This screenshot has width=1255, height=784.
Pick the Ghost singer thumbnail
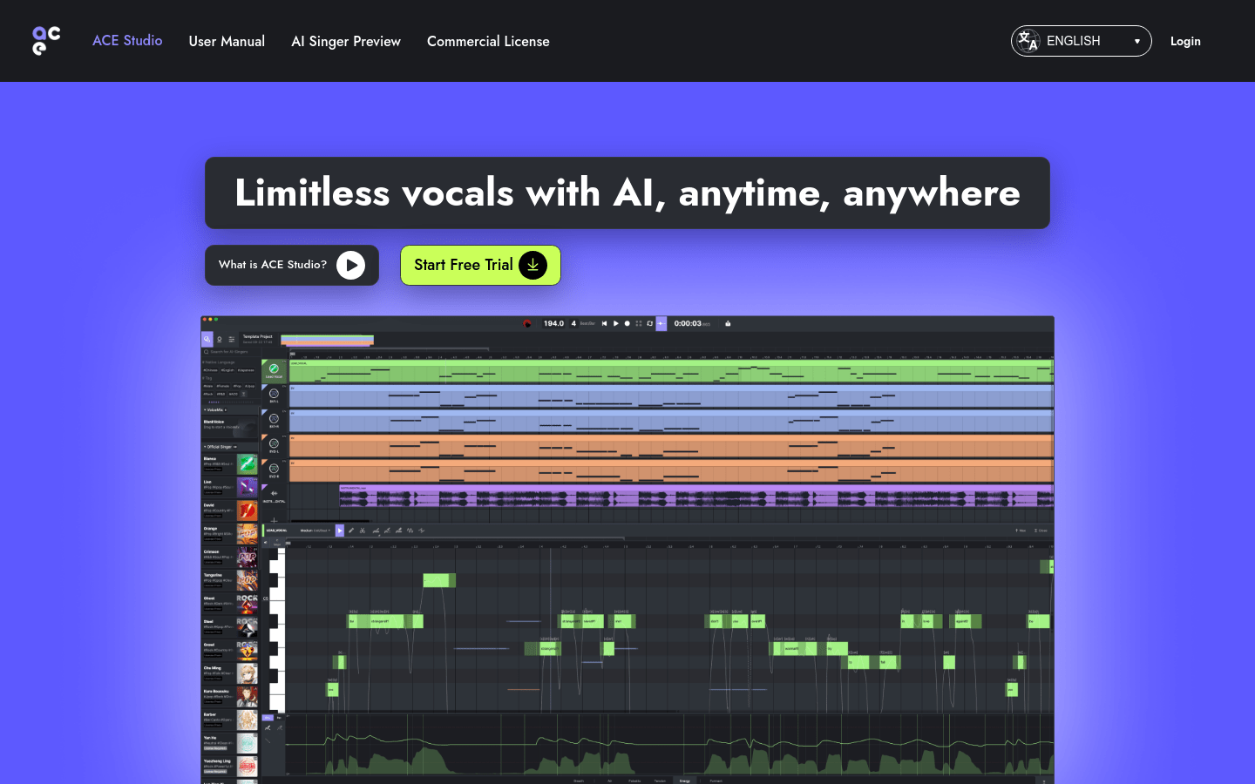point(248,604)
